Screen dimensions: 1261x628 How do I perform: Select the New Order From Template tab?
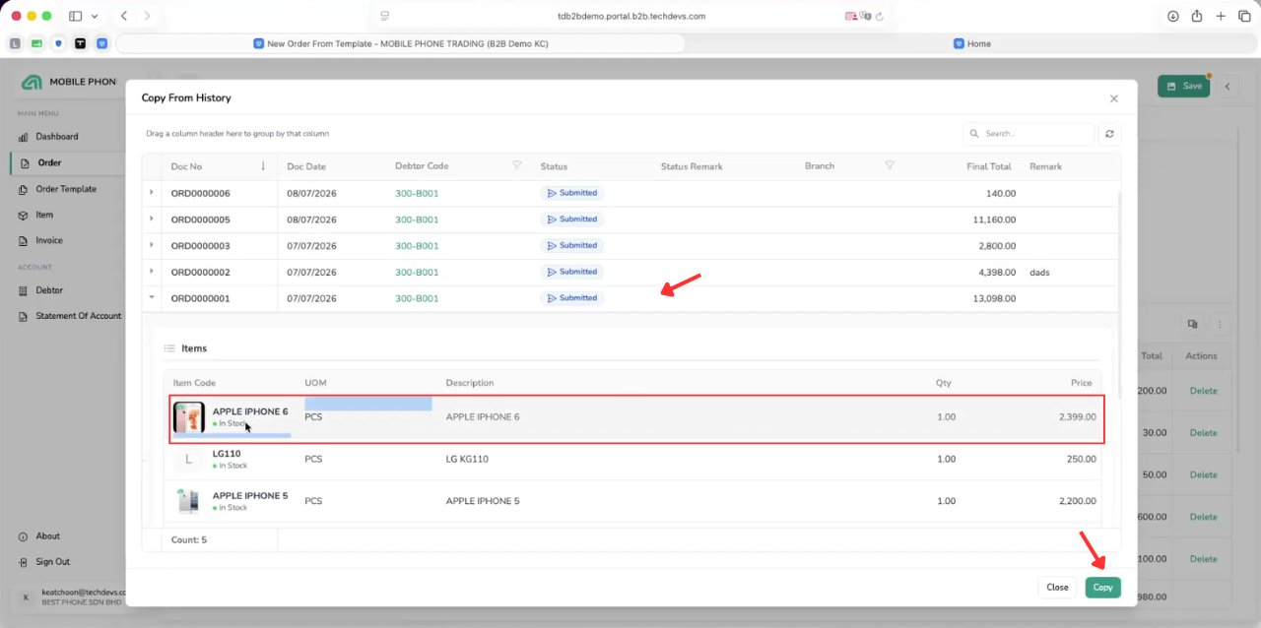401,43
